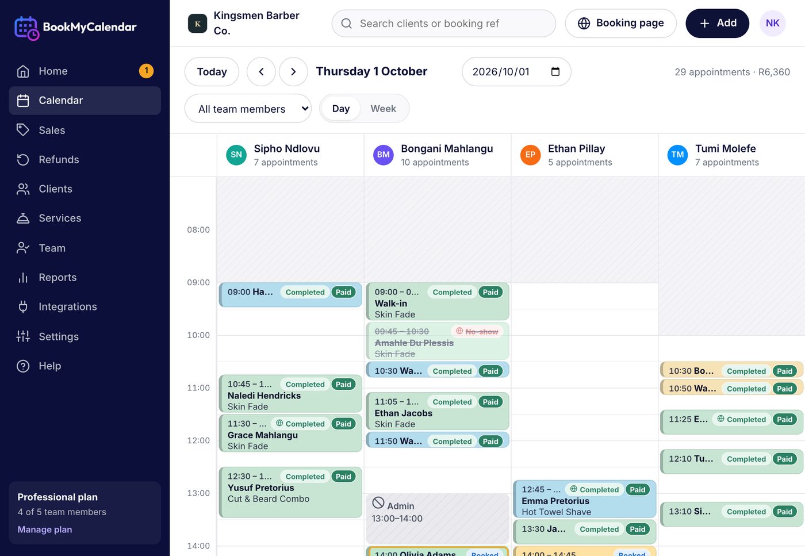Follow the Manage plan link
The width and height of the screenshot is (805, 556).
45,530
